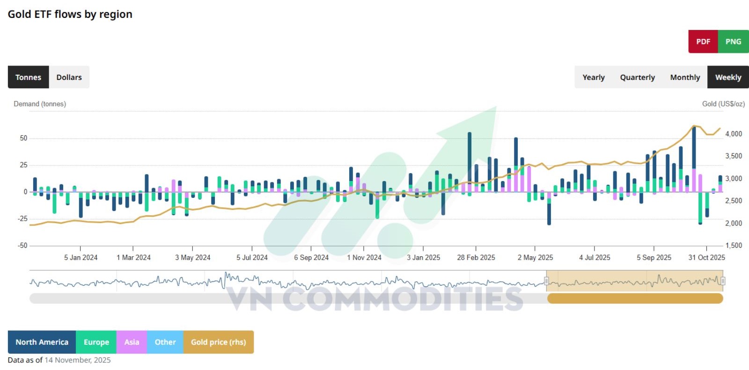Select the Monthly view tab
Screen dimensions: 749x370
point(685,77)
